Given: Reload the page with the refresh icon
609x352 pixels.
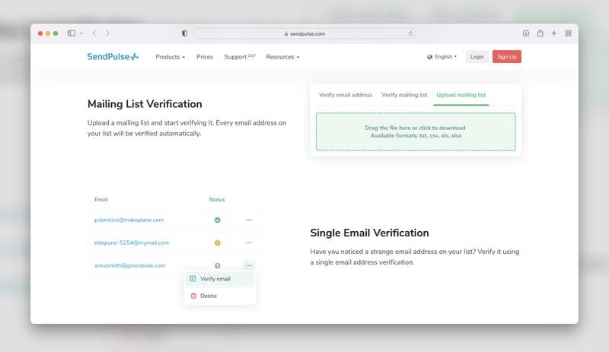Looking at the screenshot, I should click(x=410, y=33).
